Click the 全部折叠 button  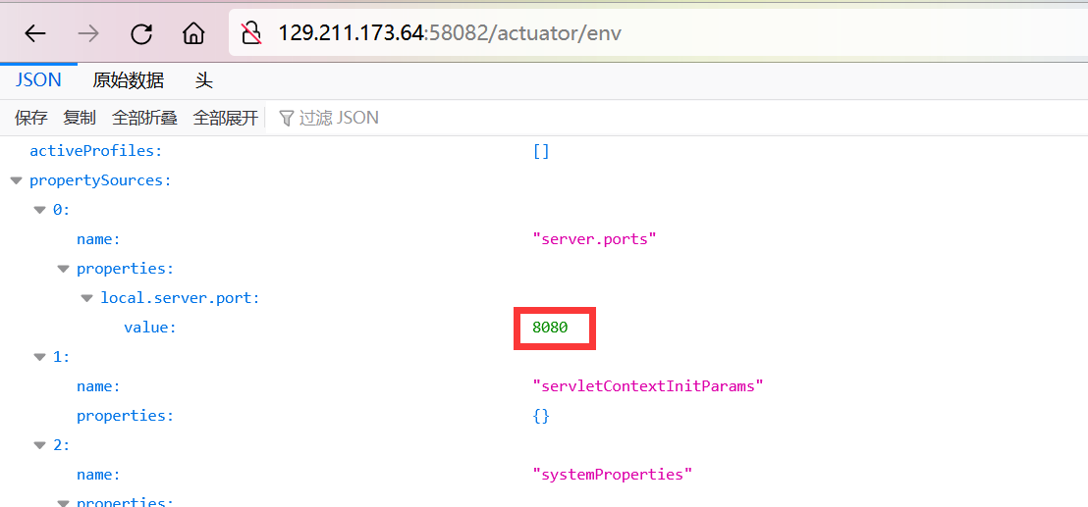145,118
